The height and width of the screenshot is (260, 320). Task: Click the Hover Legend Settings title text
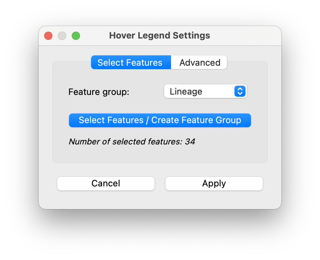tap(160, 35)
